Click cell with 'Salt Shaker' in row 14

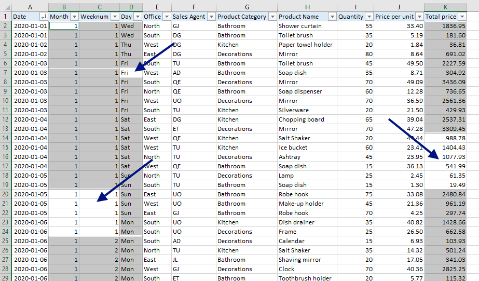[x=307, y=138]
